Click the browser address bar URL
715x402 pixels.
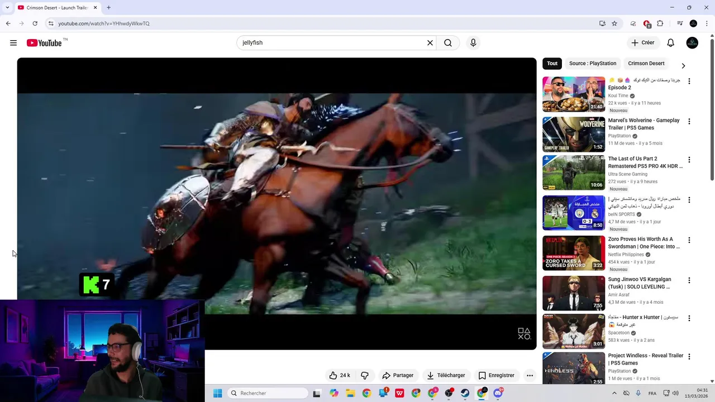104,23
